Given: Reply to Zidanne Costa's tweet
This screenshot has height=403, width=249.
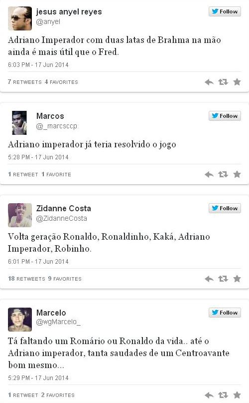Looking at the screenshot, I should point(209,279).
